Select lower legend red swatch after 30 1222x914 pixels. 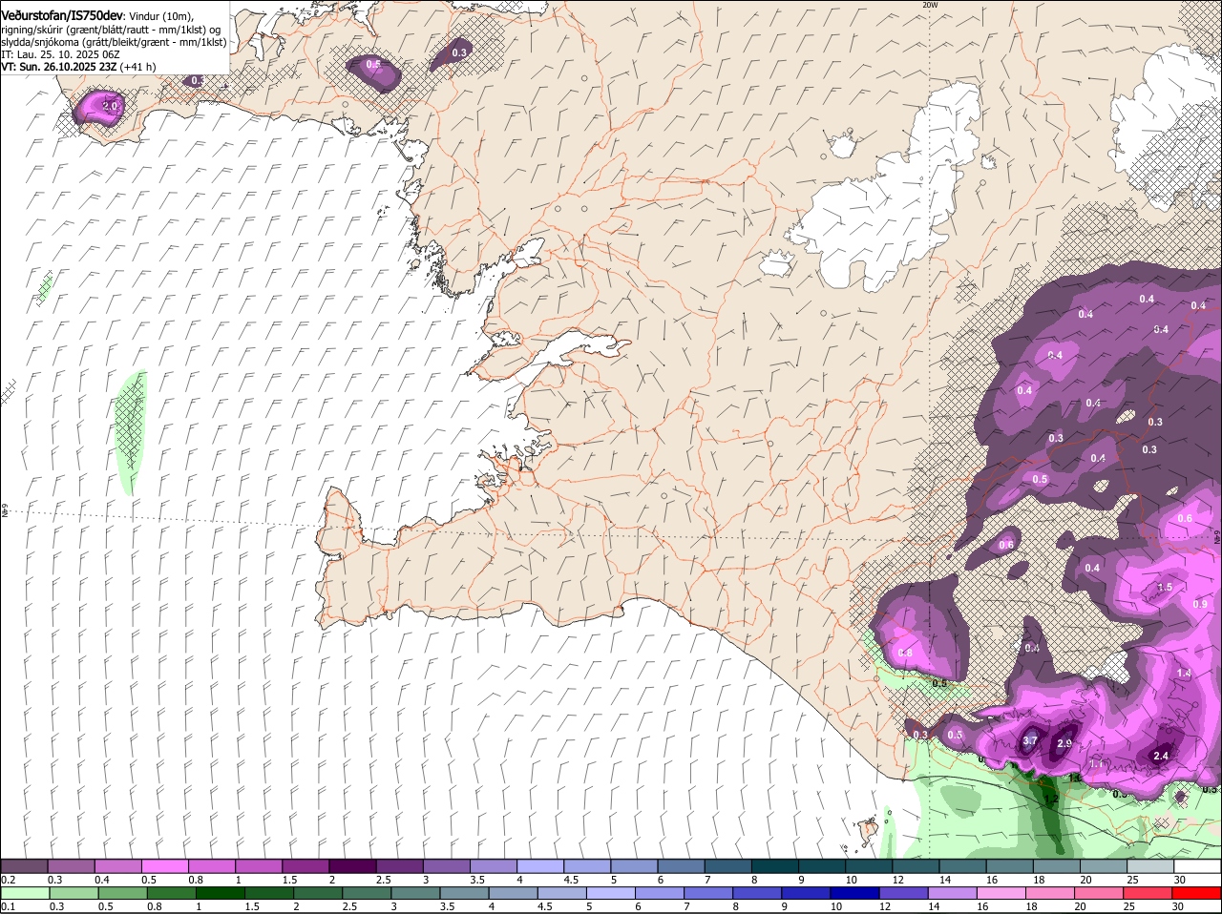[x=1197, y=892]
